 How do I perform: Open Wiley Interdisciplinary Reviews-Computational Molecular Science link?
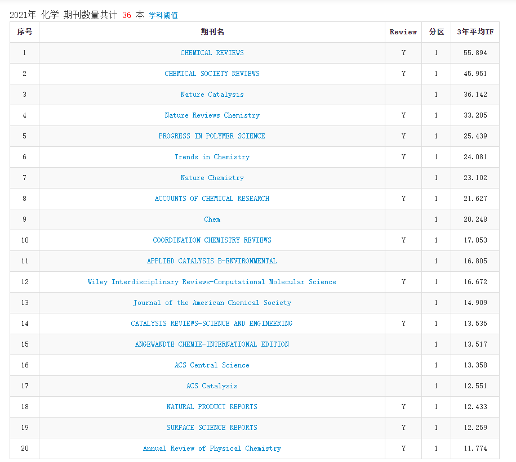pyautogui.click(x=212, y=282)
